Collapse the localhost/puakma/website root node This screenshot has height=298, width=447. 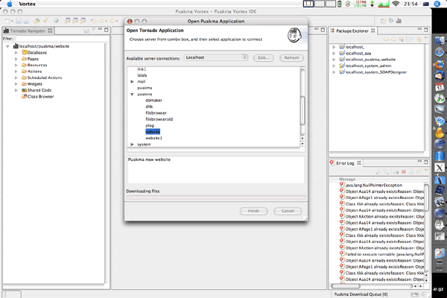pyautogui.click(x=7, y=46)
